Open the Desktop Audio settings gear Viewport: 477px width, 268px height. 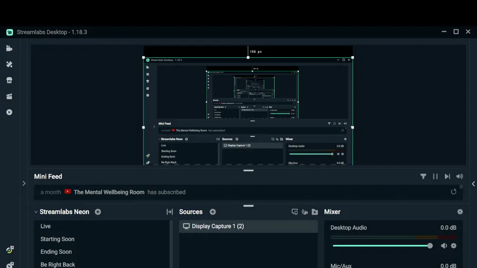pos(454,246)
